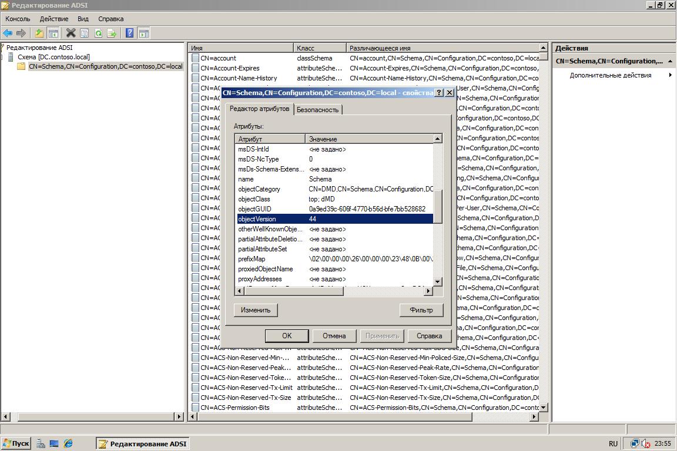Toggle the Show/Hide action pane icon
The width and height of the screenshot is (677, 451).
[143, 33]
